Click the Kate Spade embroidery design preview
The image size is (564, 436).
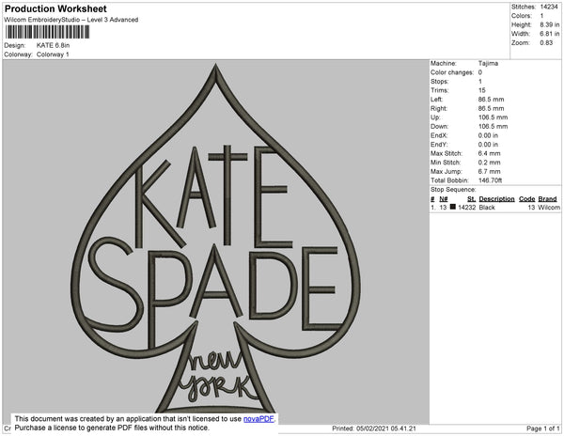pos(215,239)
